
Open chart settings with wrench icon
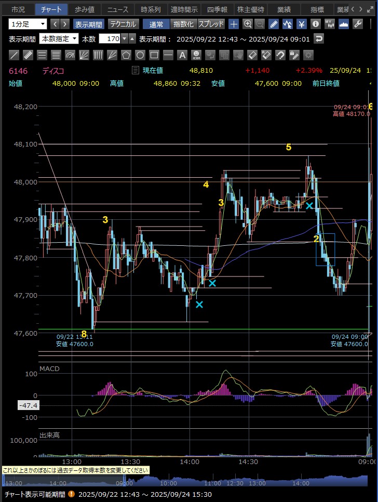click(357, 24)
